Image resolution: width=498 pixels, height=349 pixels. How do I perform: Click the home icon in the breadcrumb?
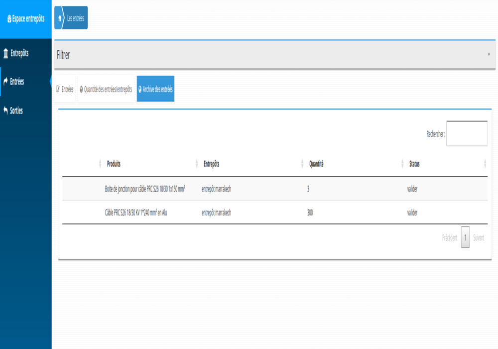click(x=60, y=18)
